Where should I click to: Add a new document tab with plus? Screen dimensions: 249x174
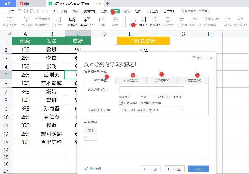pos(108,3)
